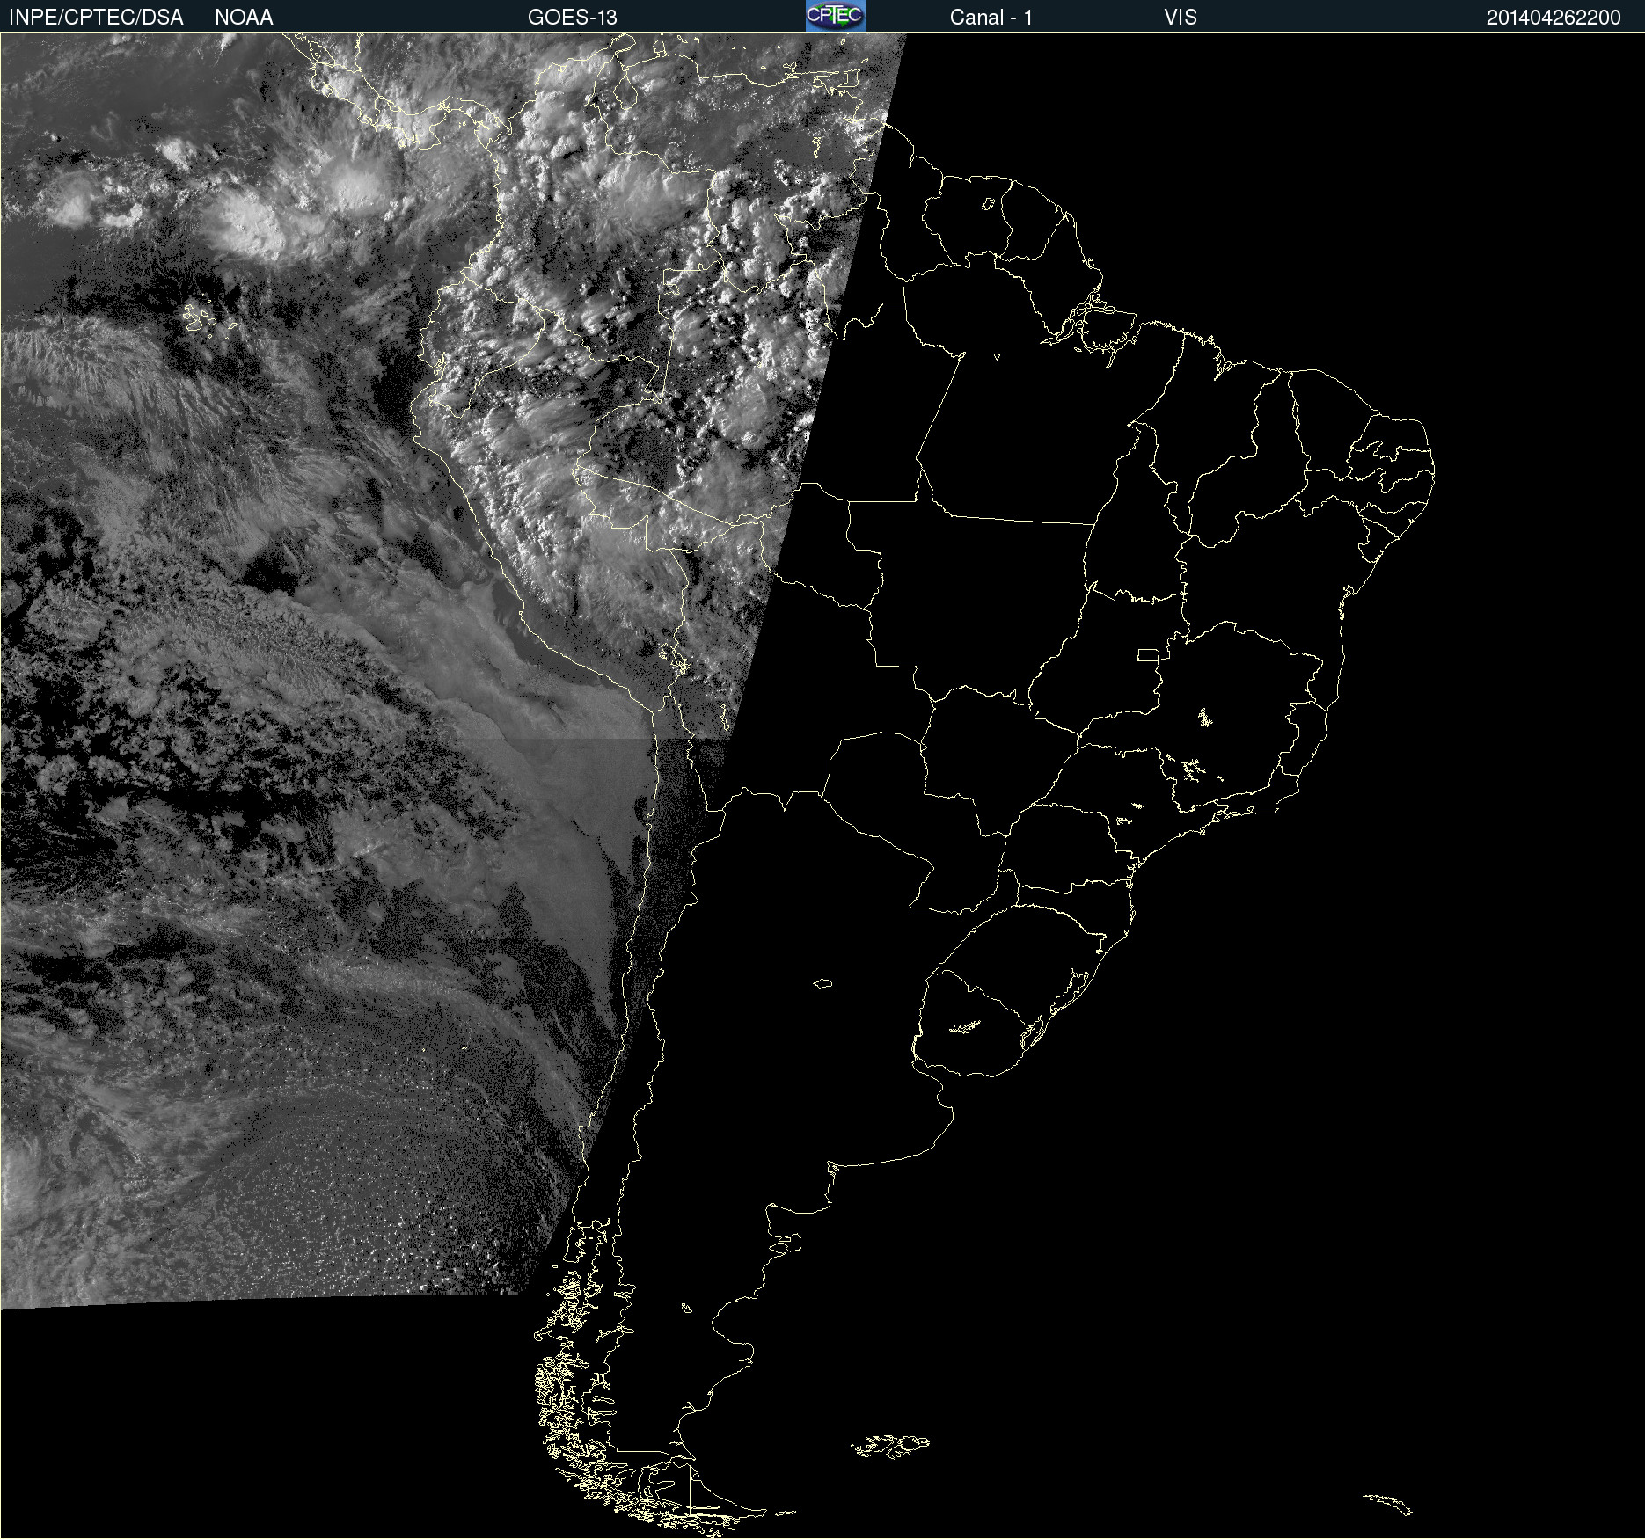
Task: Click the NOAA label in header
Action: coord(244,18)
